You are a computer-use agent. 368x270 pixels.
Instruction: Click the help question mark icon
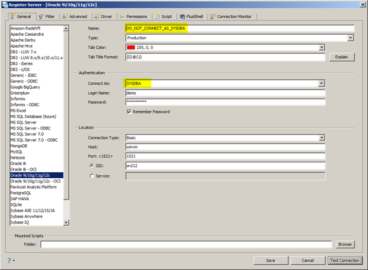pyautogui.click(x=9, y=261)
